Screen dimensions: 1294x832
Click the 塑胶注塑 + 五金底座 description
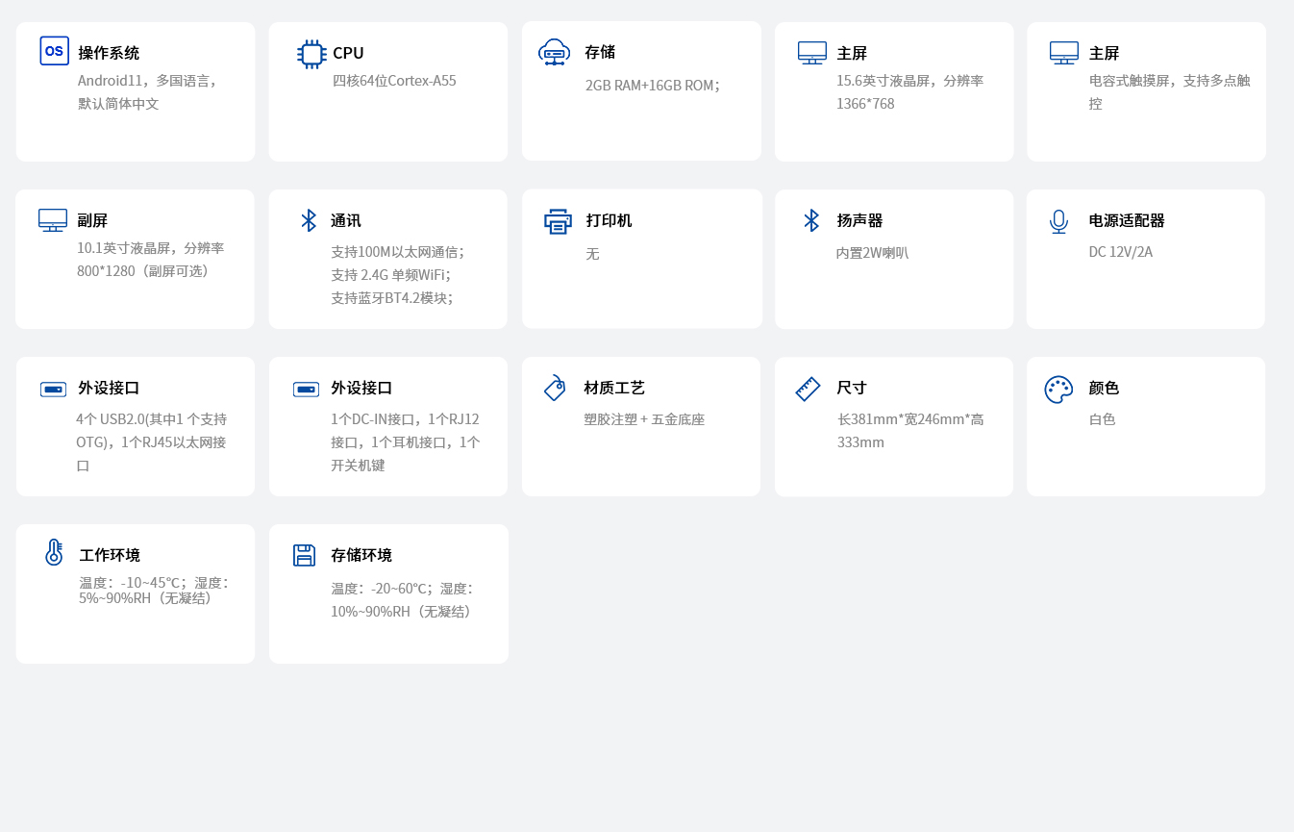pos(644,419)
